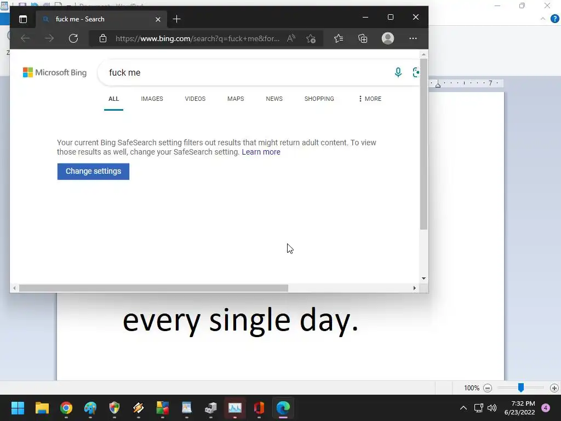Open Paint from the taskbar
This screenshot has height=421, width=561.
point(90,408)
